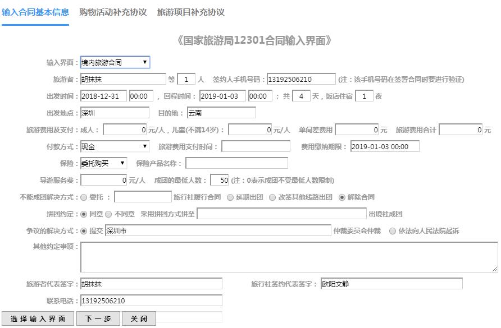Viewport: 501px width, 328px height.
Task: Click the return time field after 2019-01-03
Action: pos(261,96)
